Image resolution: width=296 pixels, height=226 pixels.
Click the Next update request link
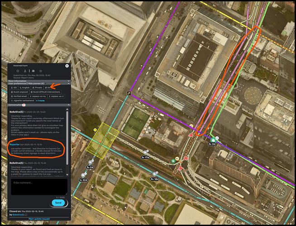[38, 218]
